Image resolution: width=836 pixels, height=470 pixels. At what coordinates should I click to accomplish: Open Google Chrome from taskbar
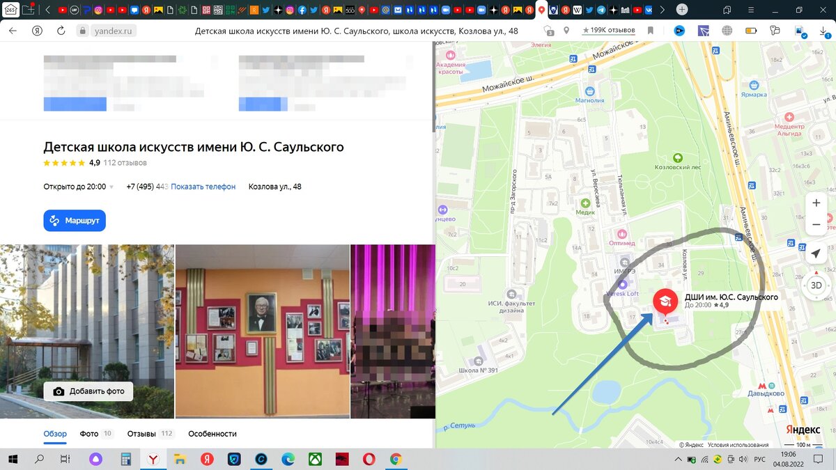396,459
